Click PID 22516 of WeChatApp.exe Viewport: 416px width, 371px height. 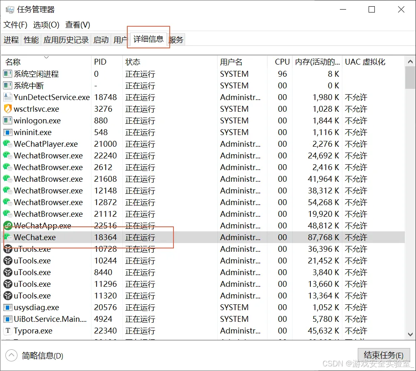tap(105, 226)
